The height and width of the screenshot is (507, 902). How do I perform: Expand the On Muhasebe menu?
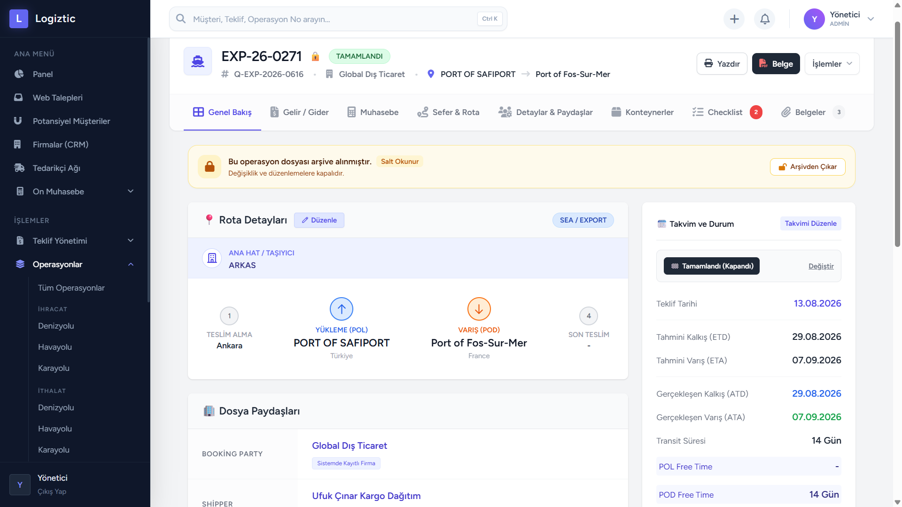tap(75, 192)
